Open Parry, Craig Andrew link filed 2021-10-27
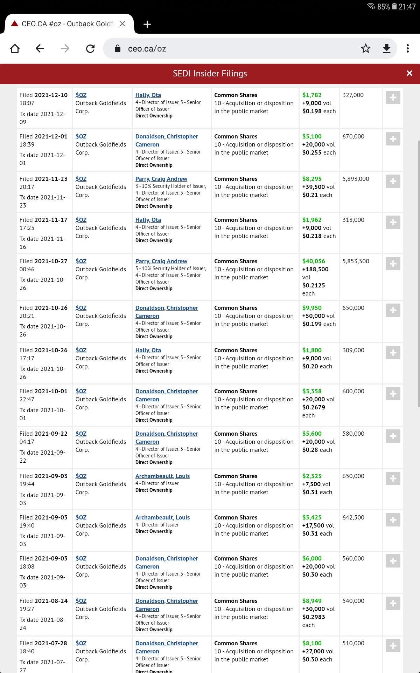Image resolution: width=420 pixels, height=673 pixels. click(161, 261)
